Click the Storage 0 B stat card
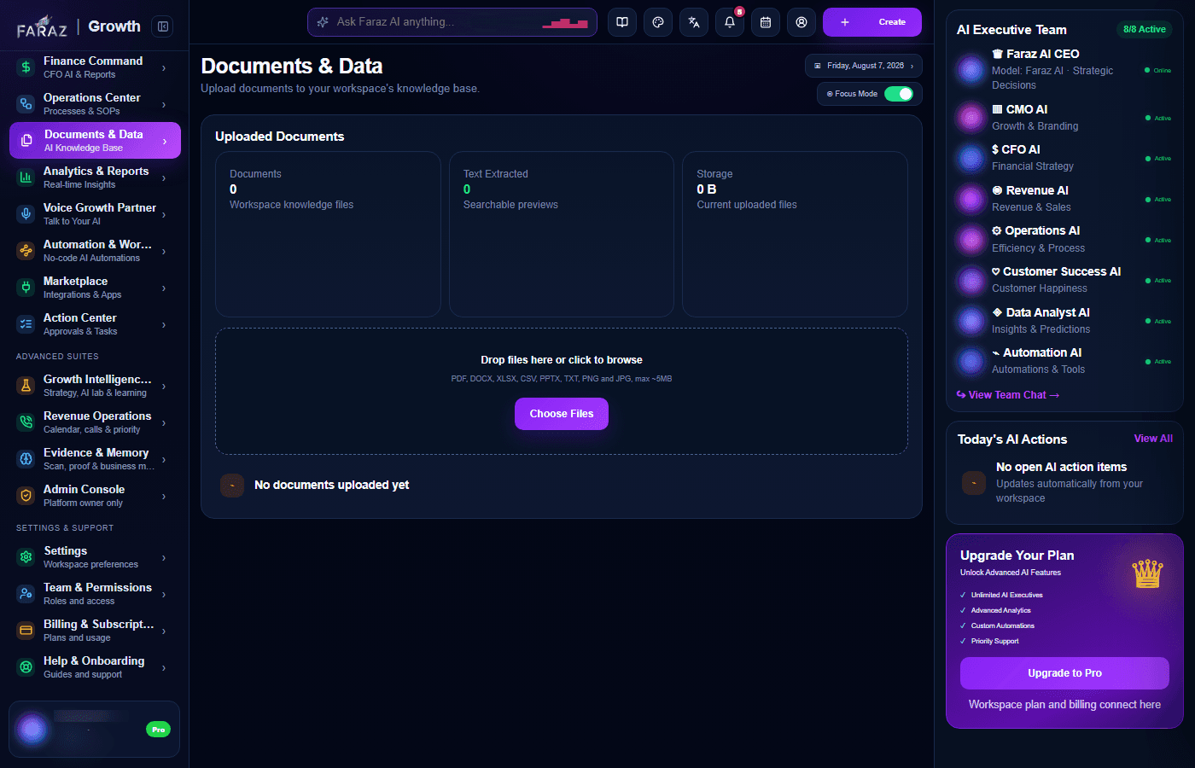Image resolution: width=1195 pixels, height=768 pixels. 795,234
